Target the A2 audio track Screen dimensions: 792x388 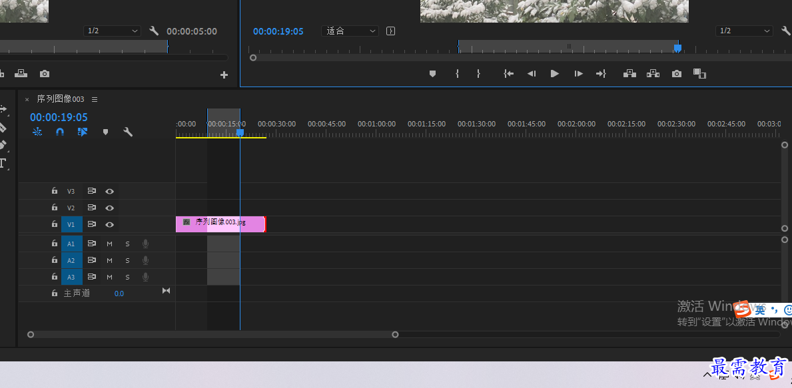72,260
